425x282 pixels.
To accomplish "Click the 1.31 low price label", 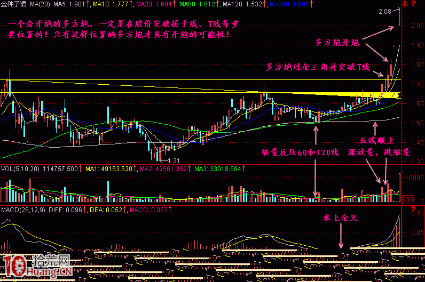I will pos(174,161).
